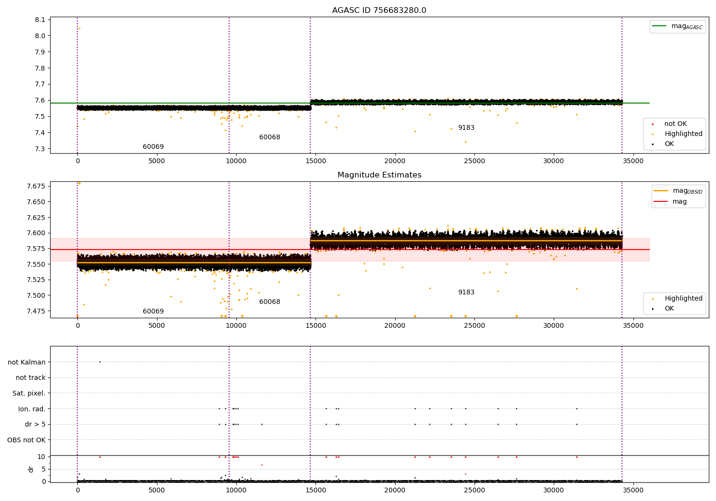Click the y-axis tick '7.675' in middle plot
The width and height of the screenshot is (716, 501).
[x=36, y=186]
